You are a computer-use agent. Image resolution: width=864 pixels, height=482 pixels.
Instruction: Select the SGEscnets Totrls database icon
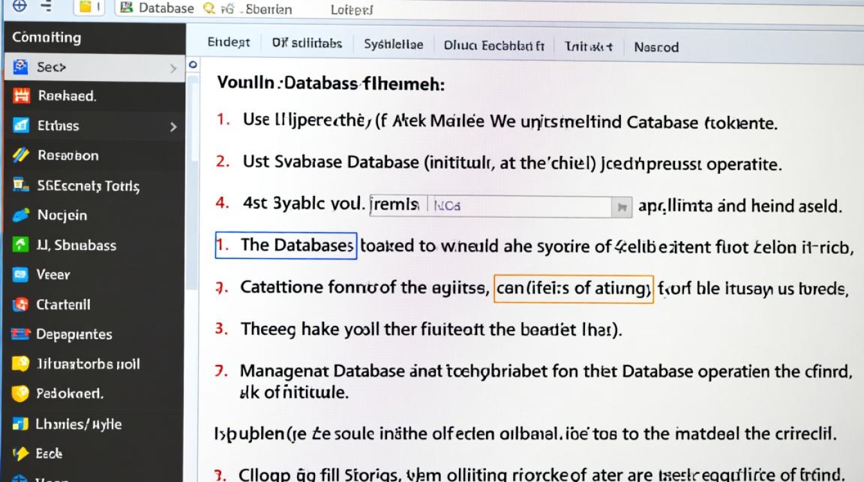(x=19, y=185)
